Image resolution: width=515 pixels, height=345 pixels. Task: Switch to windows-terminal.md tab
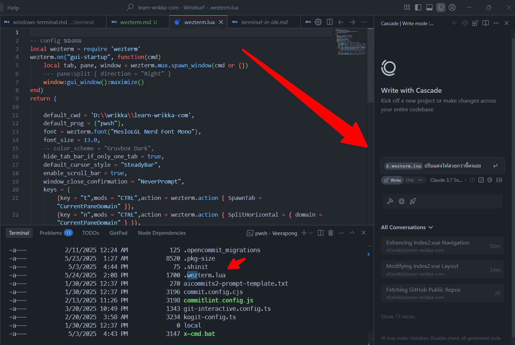[x=53, y=22]
